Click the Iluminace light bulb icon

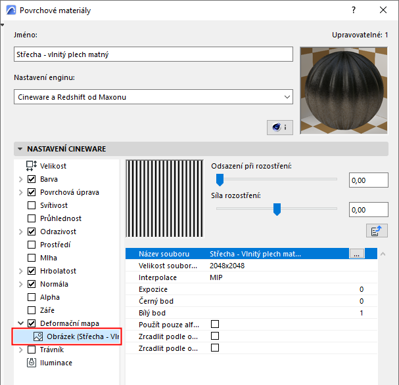click(32, 363)
